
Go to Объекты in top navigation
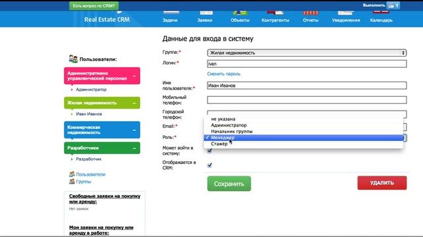click(x=240, y=16)
